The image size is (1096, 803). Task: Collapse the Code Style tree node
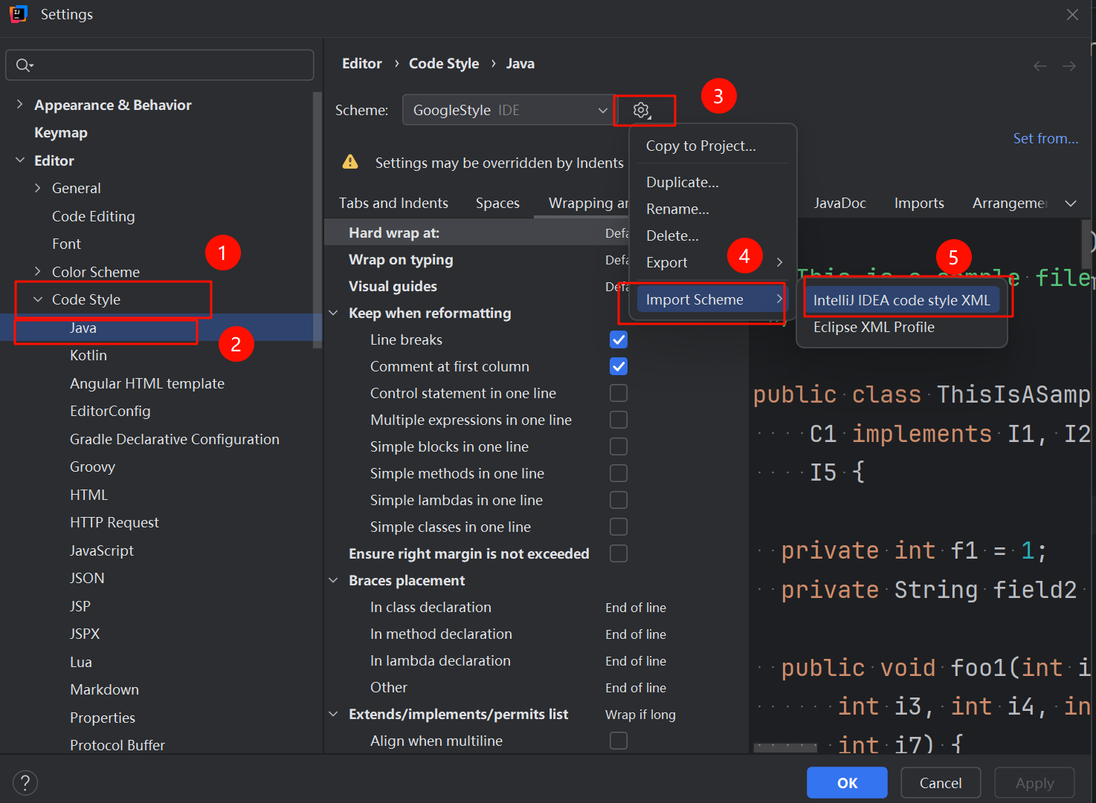[x=37, y=299]
